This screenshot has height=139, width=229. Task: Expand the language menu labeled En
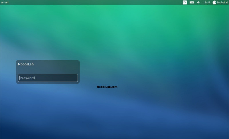click(185, 2)
